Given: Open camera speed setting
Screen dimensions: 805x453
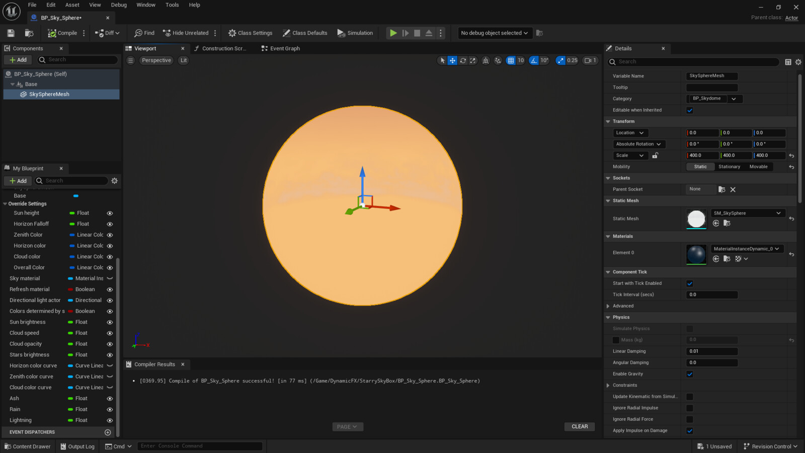Looking at the screenshot, I should click(590, 60).
